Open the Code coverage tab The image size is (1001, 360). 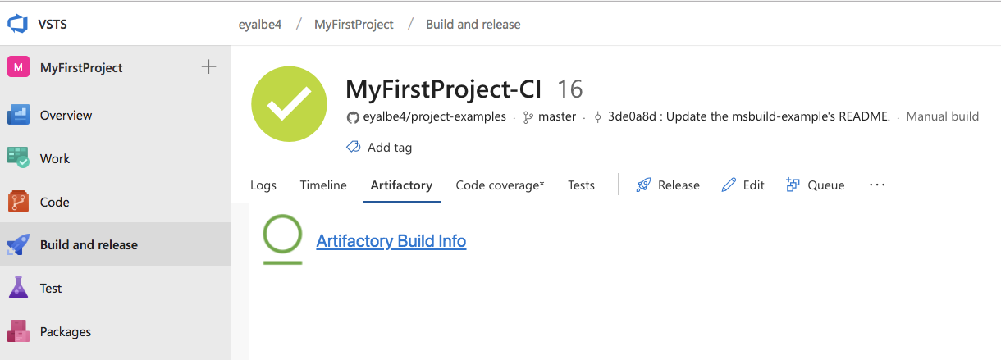(500, 185)
